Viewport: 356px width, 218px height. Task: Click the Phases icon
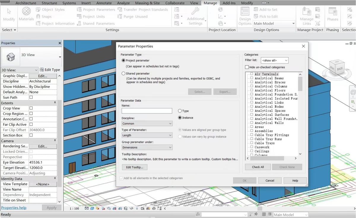pos(332,14)
